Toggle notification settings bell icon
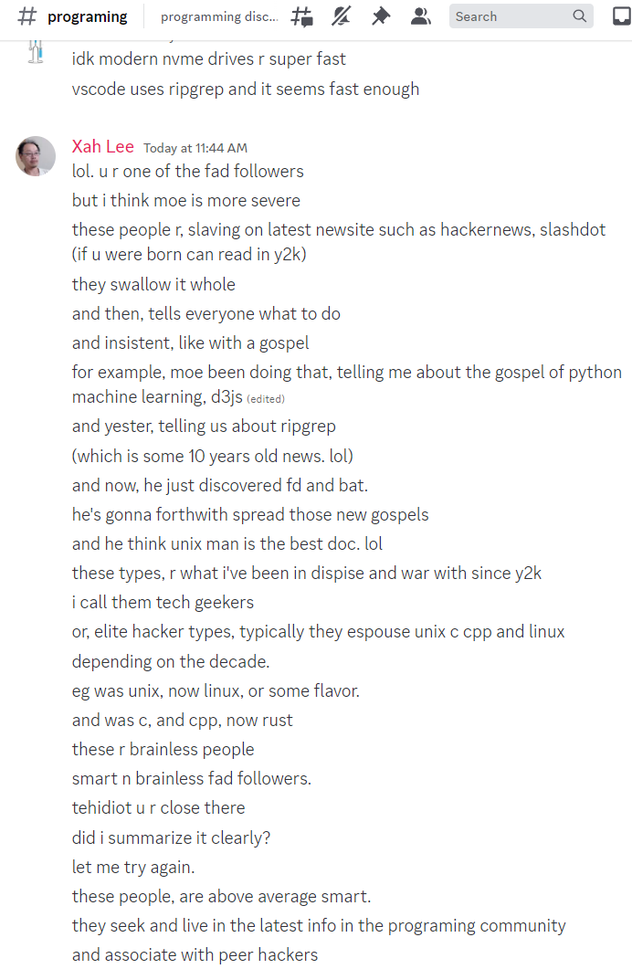Screen dimensions: 632x969 point(341,16)
